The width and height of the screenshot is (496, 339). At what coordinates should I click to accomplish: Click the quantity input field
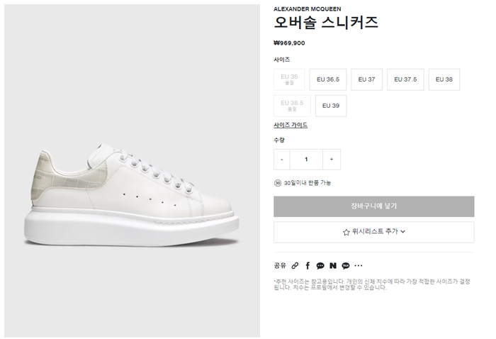click(306, 160)
